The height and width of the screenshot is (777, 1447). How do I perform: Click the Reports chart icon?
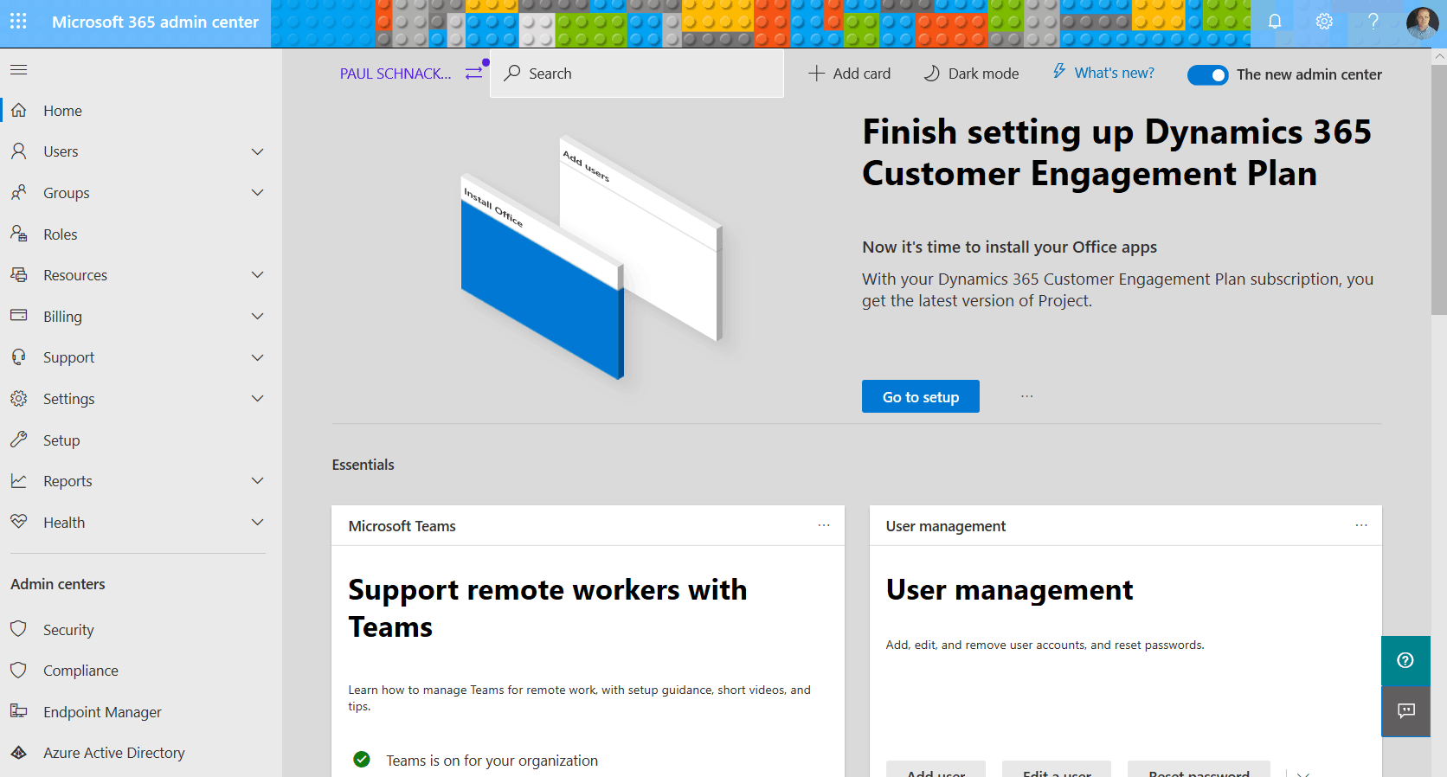pyautogui.click(x=19, y=480)
